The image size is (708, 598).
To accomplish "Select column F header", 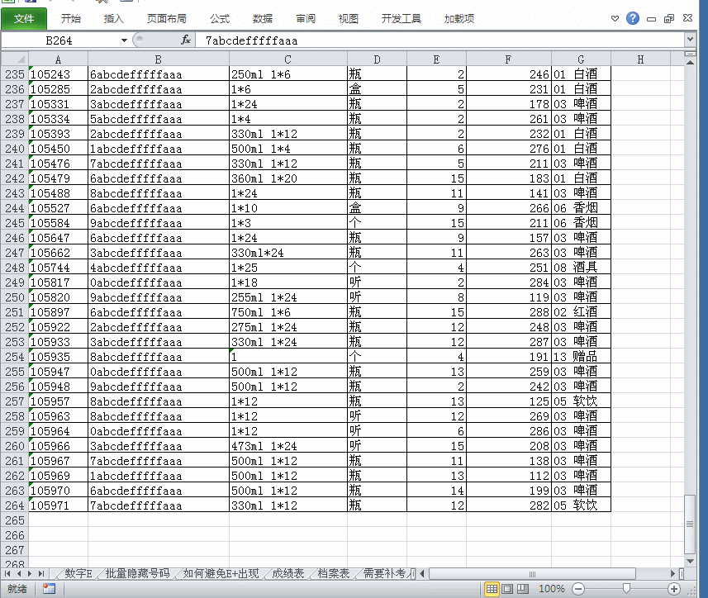I will coord(508,59).
